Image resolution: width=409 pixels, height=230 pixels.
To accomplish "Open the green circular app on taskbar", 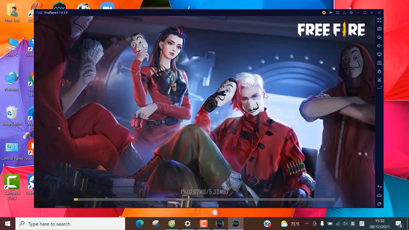I will (x=172, y=224).
